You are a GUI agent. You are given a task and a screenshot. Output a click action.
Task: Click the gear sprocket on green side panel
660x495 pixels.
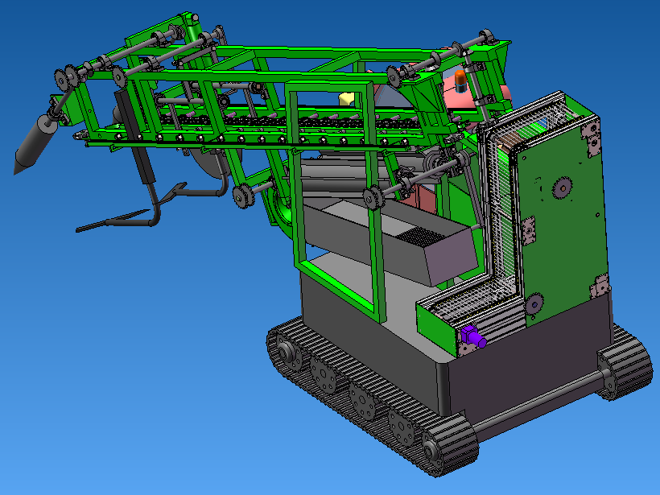pyautogui.click(x=561, y=190)
